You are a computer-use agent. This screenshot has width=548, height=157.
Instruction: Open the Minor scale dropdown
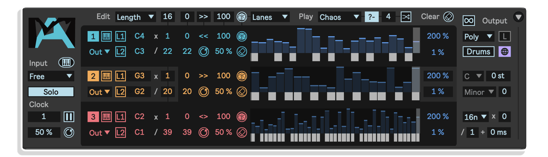pos(479,92)
